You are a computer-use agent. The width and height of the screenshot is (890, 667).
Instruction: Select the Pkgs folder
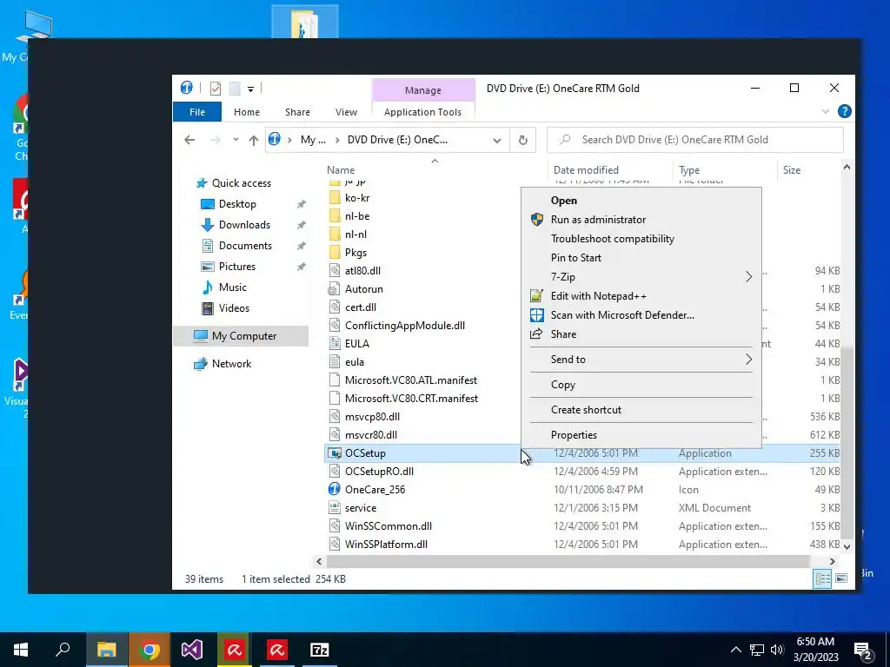(x=355, y=253)
